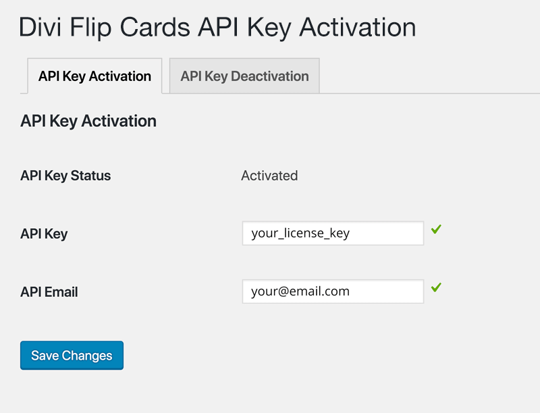This screenshot has width=540, height=413.
Task: Click the green checkmark beside API Email field
Action: click(436, 287)
